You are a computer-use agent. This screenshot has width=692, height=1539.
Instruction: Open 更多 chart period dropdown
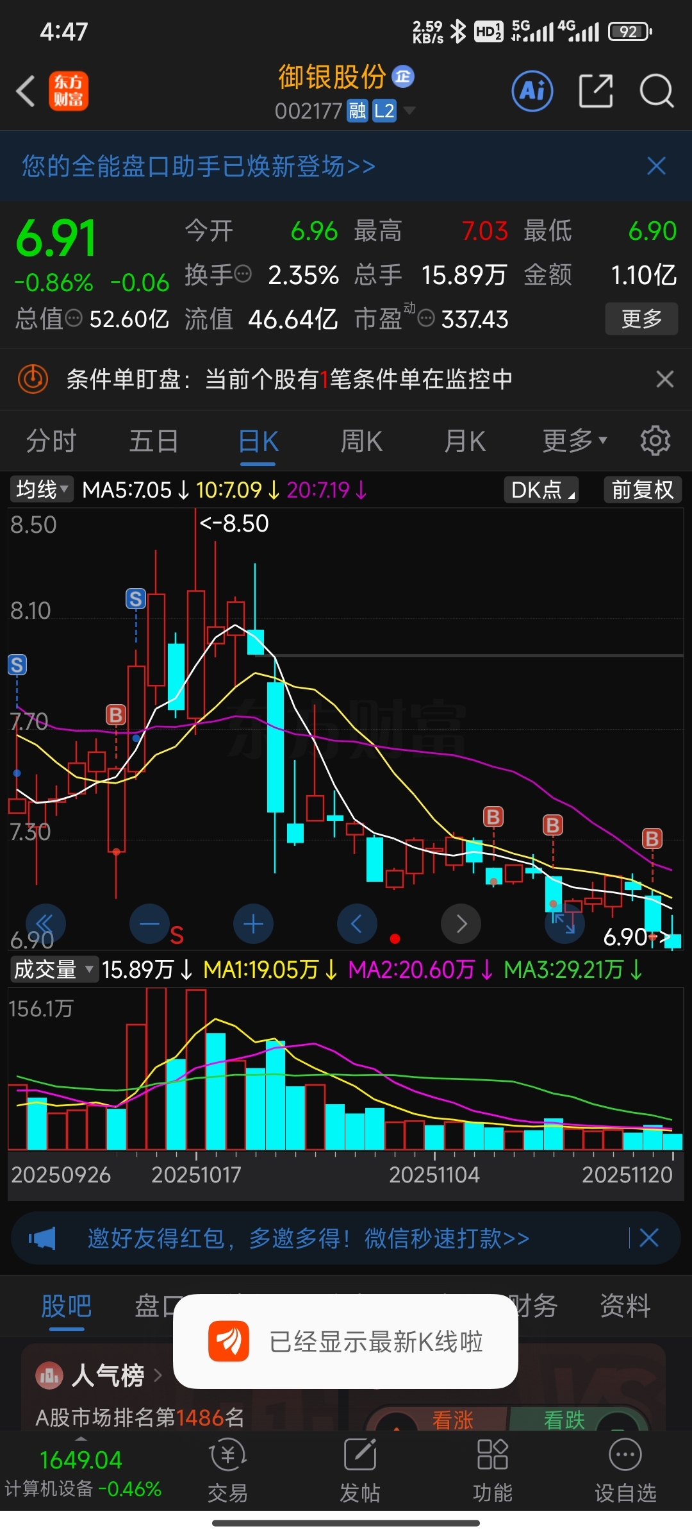[575, 441]
